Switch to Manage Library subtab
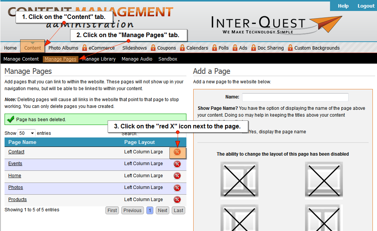The width and height of the screenshot is (377, 231). (99, 59)
